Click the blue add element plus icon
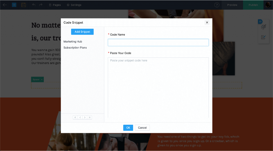 [14, 5]
